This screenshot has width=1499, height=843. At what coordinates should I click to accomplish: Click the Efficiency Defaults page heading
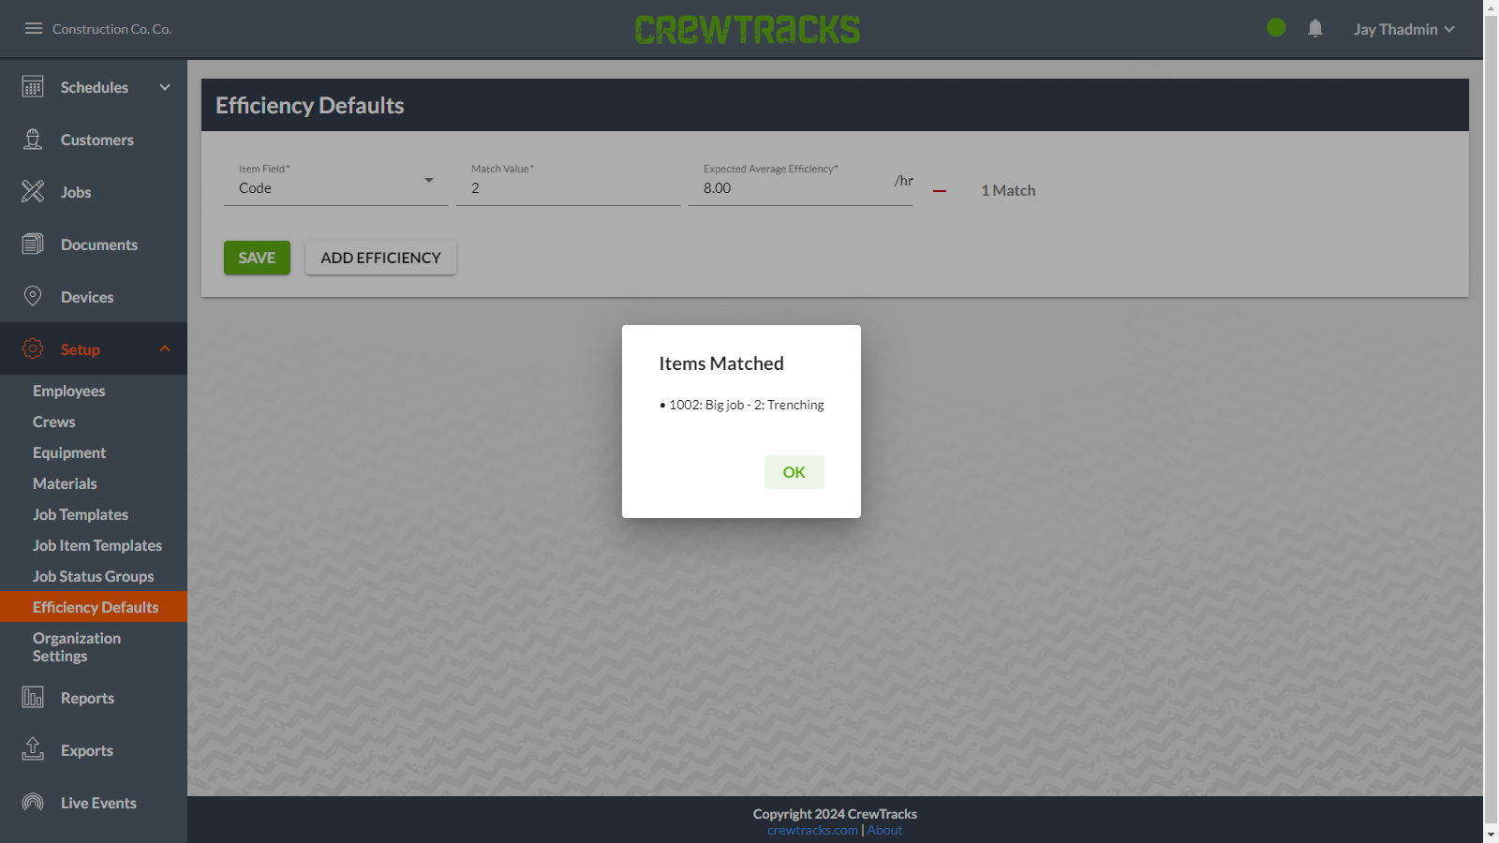pos(310,105)
